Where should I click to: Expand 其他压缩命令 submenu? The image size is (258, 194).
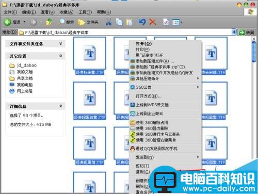point(165,78)
